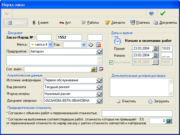The width and height of the screenshot is (180, 135).
Task: Switch to the Клиент tab
Action: click(x=40, y=23)
